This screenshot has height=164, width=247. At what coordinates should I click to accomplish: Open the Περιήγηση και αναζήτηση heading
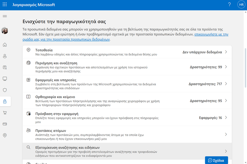(56, 63)
